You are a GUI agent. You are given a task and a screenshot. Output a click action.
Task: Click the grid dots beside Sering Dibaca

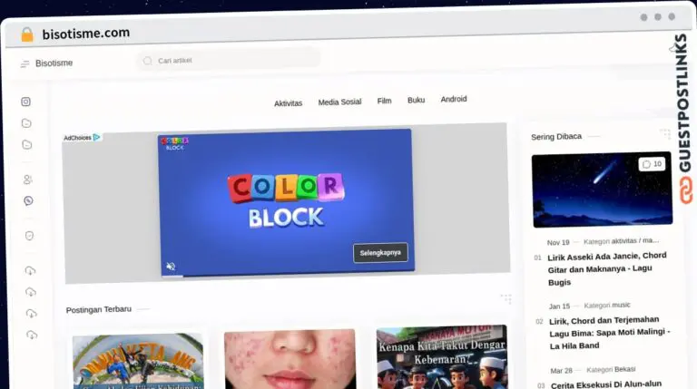pyautogui.click(x=664, y=134)
